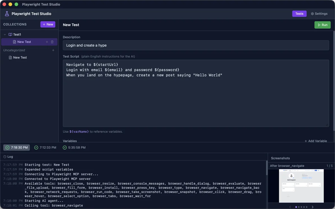Select the 7:18:30 PM run result
Image resolution: width=335 pixels, height=209 pixels.
[x=16, y=147]
